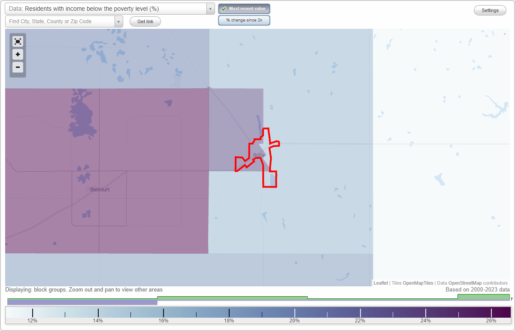Click the Belcourt area on the map
This screenshot has width=515, height=331.
[x=99, y=189]
